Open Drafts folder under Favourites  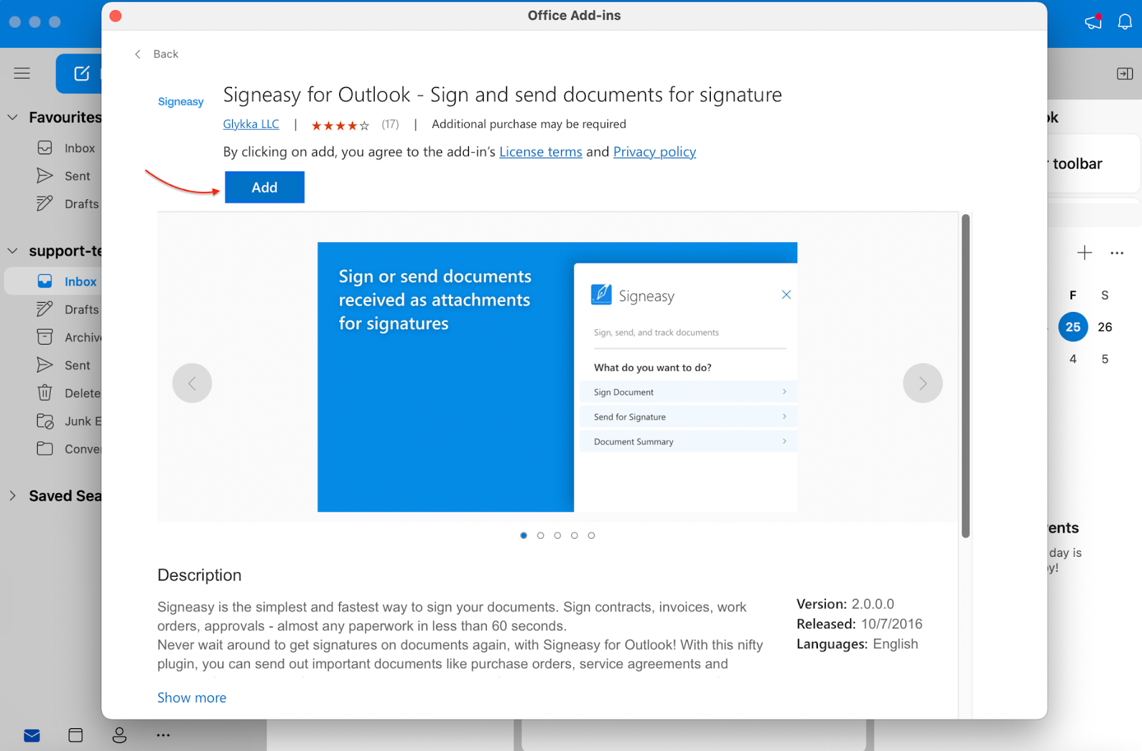click(69, 203)
